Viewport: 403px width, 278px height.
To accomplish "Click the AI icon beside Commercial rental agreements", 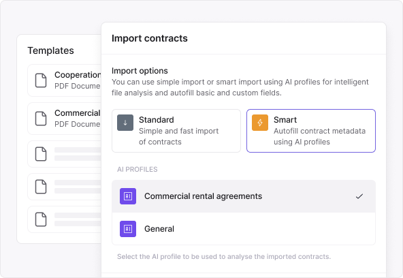I will pyautogui.click(x=128, y=196).
